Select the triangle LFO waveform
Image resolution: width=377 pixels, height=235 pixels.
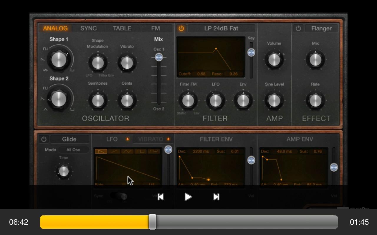pos(128,151)
